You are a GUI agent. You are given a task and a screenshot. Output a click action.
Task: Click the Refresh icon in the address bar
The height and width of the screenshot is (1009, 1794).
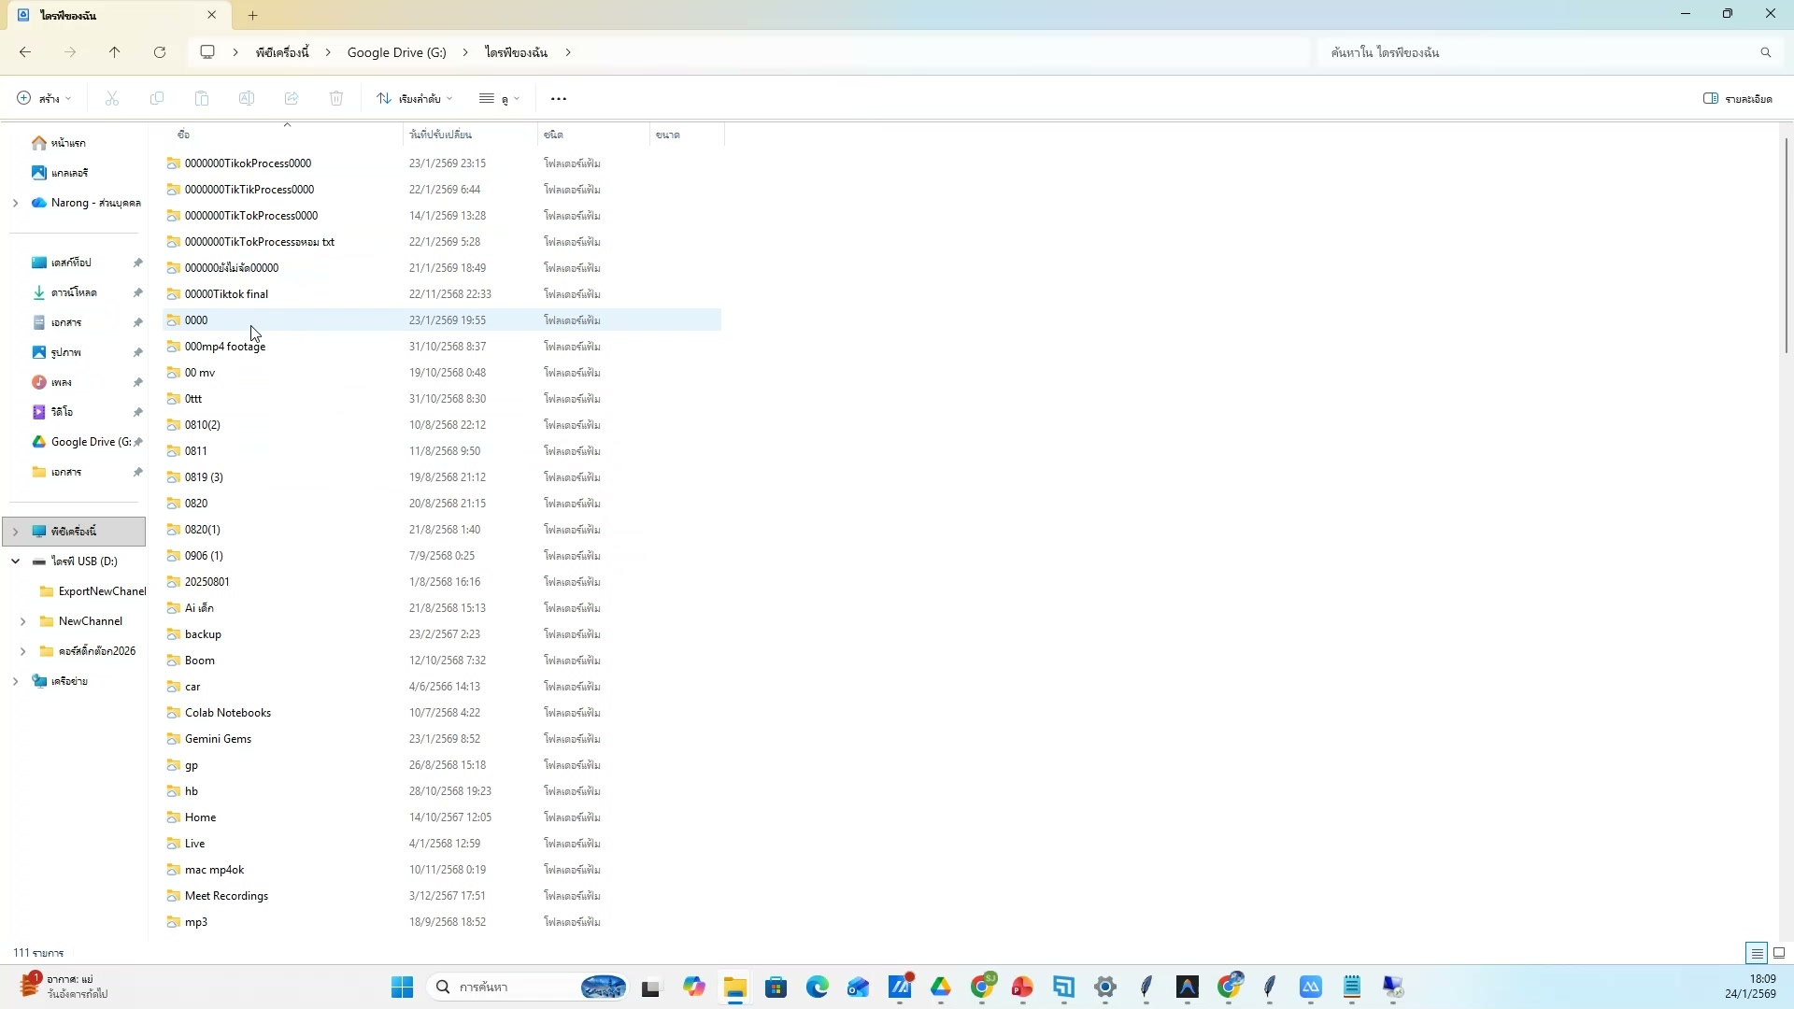tap(160, 52)
